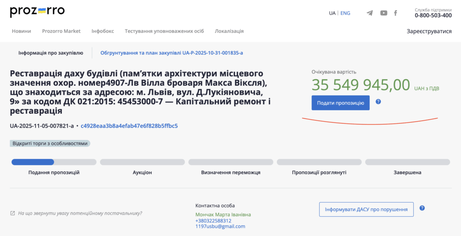Open the Локалізація menu item

(x=229, y=31)
